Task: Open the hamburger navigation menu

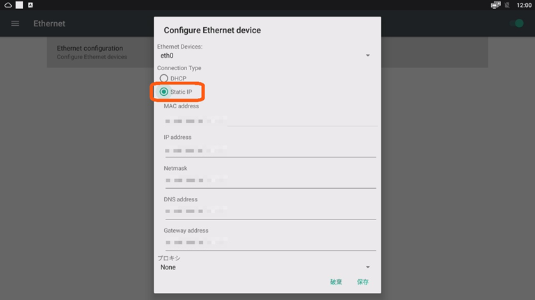Action: click(15, 24)
